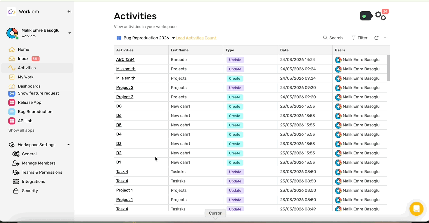Toggle the black recording switch at top right
The image size is (429, 223).
coord(366,16)
